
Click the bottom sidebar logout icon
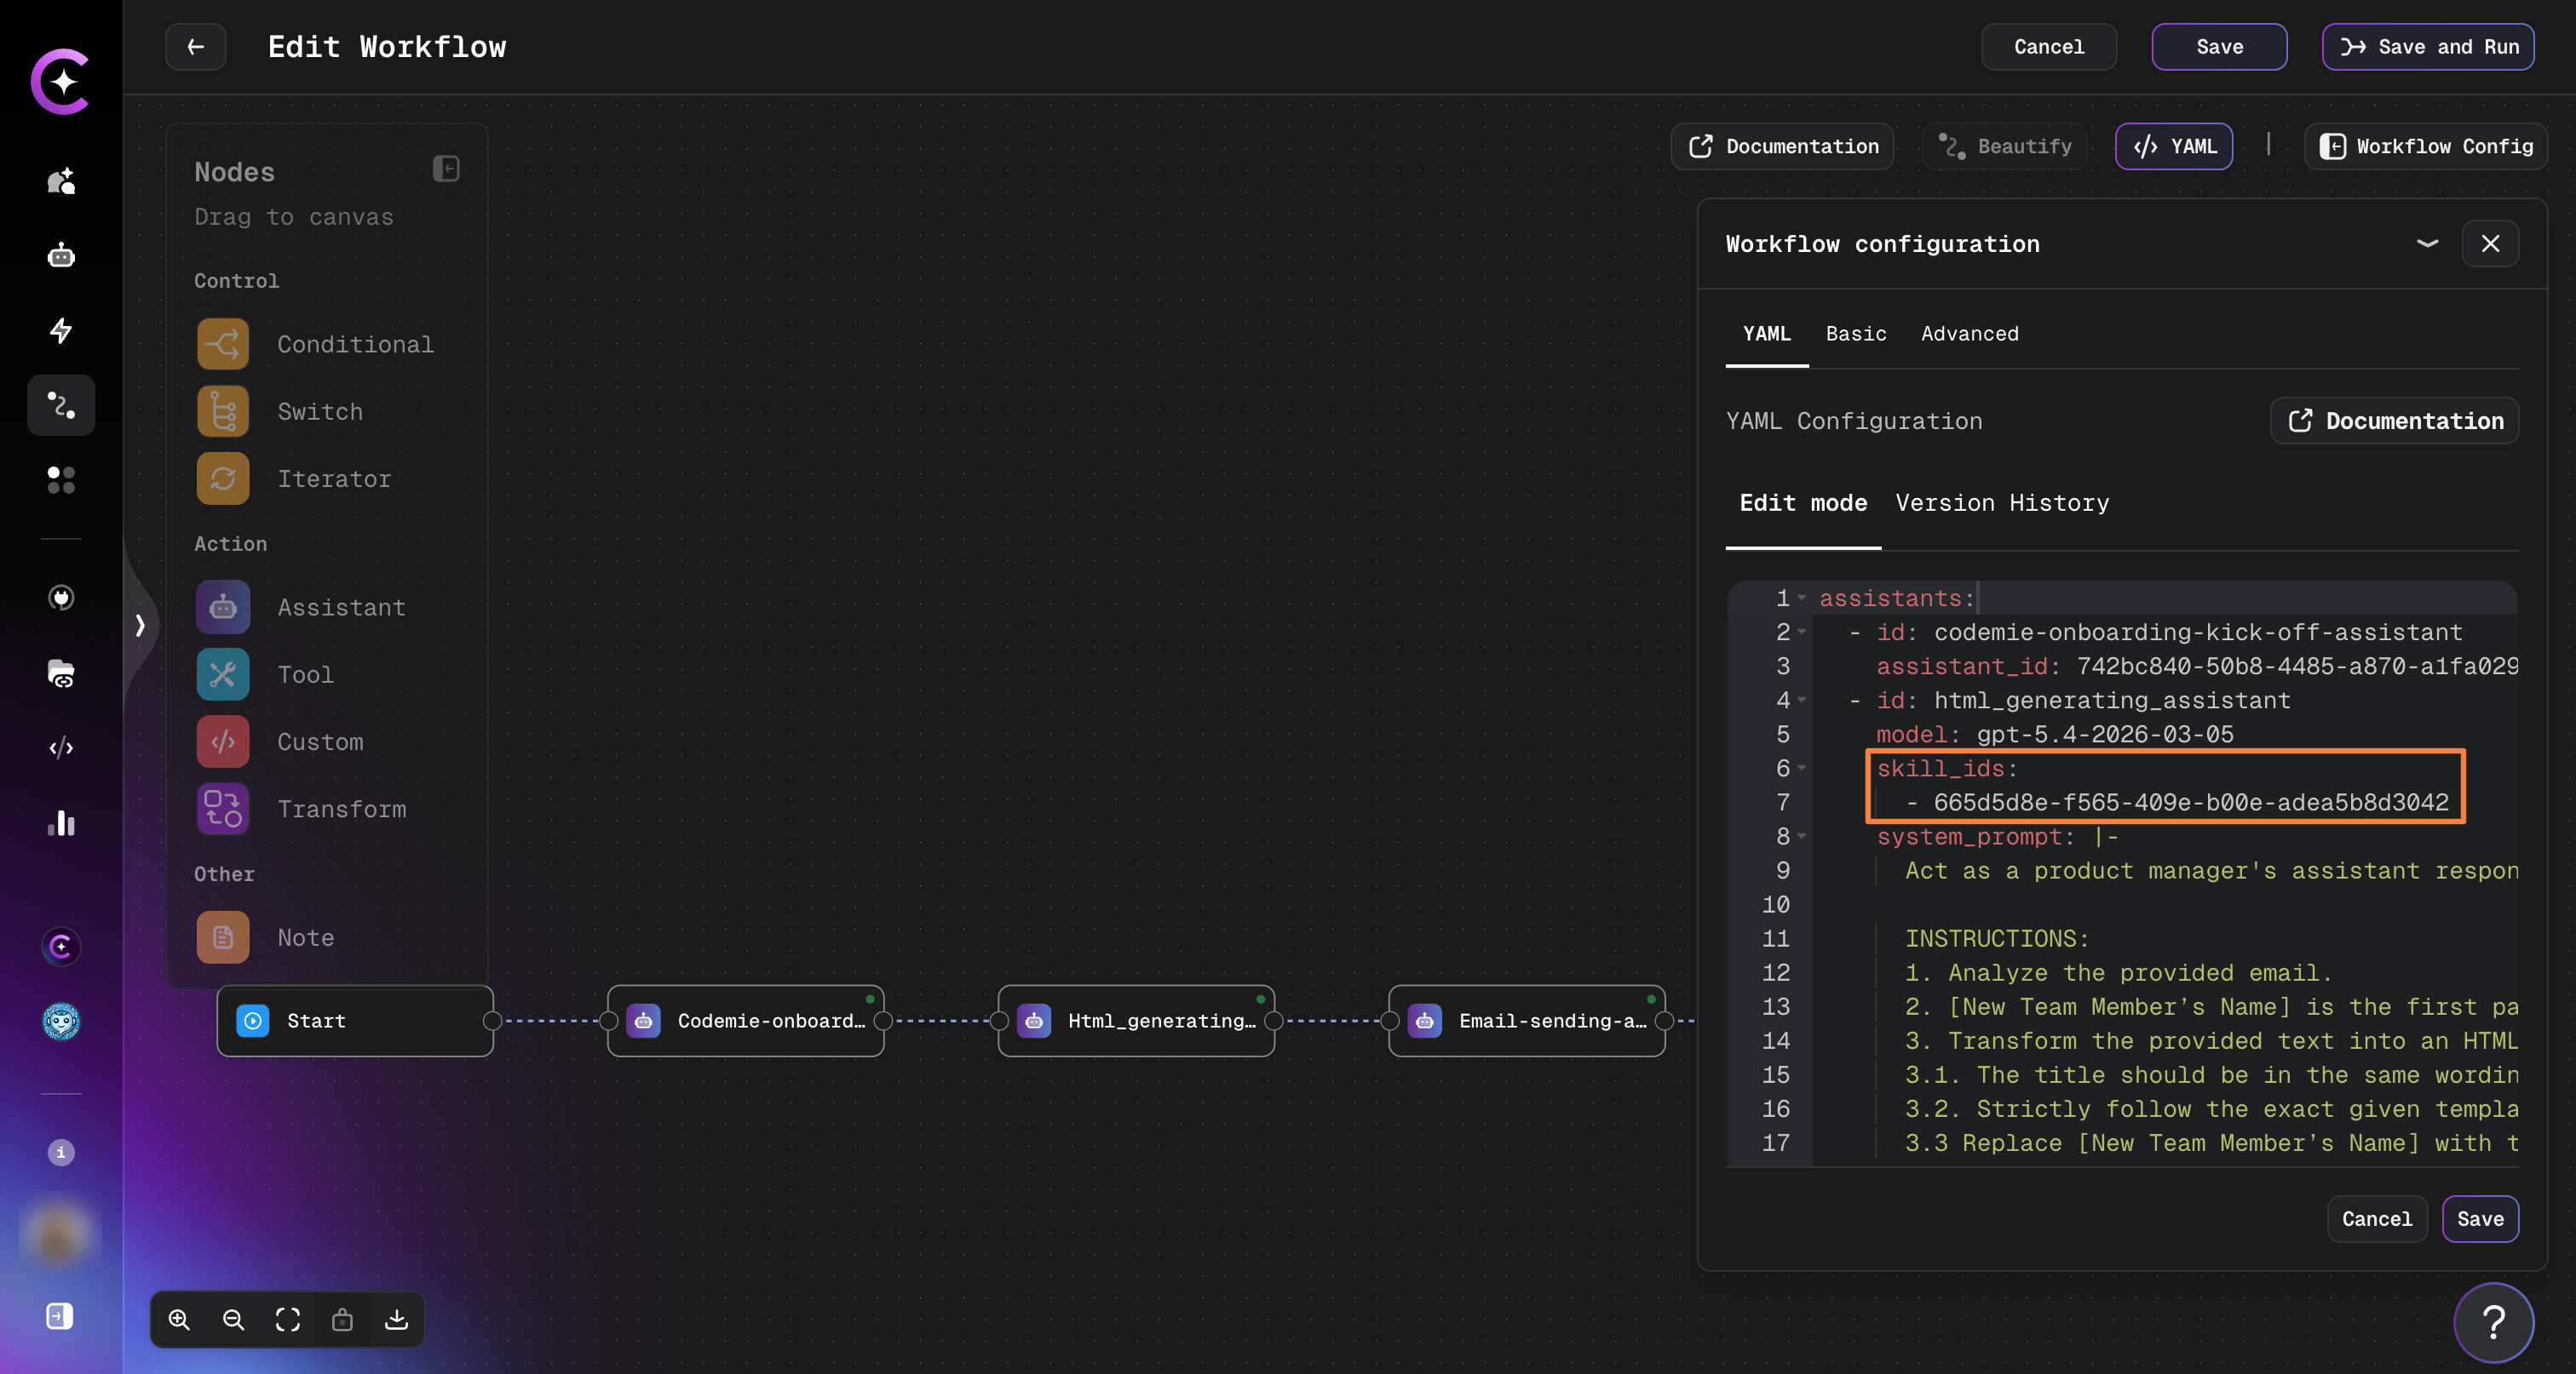pos(60,1316)
